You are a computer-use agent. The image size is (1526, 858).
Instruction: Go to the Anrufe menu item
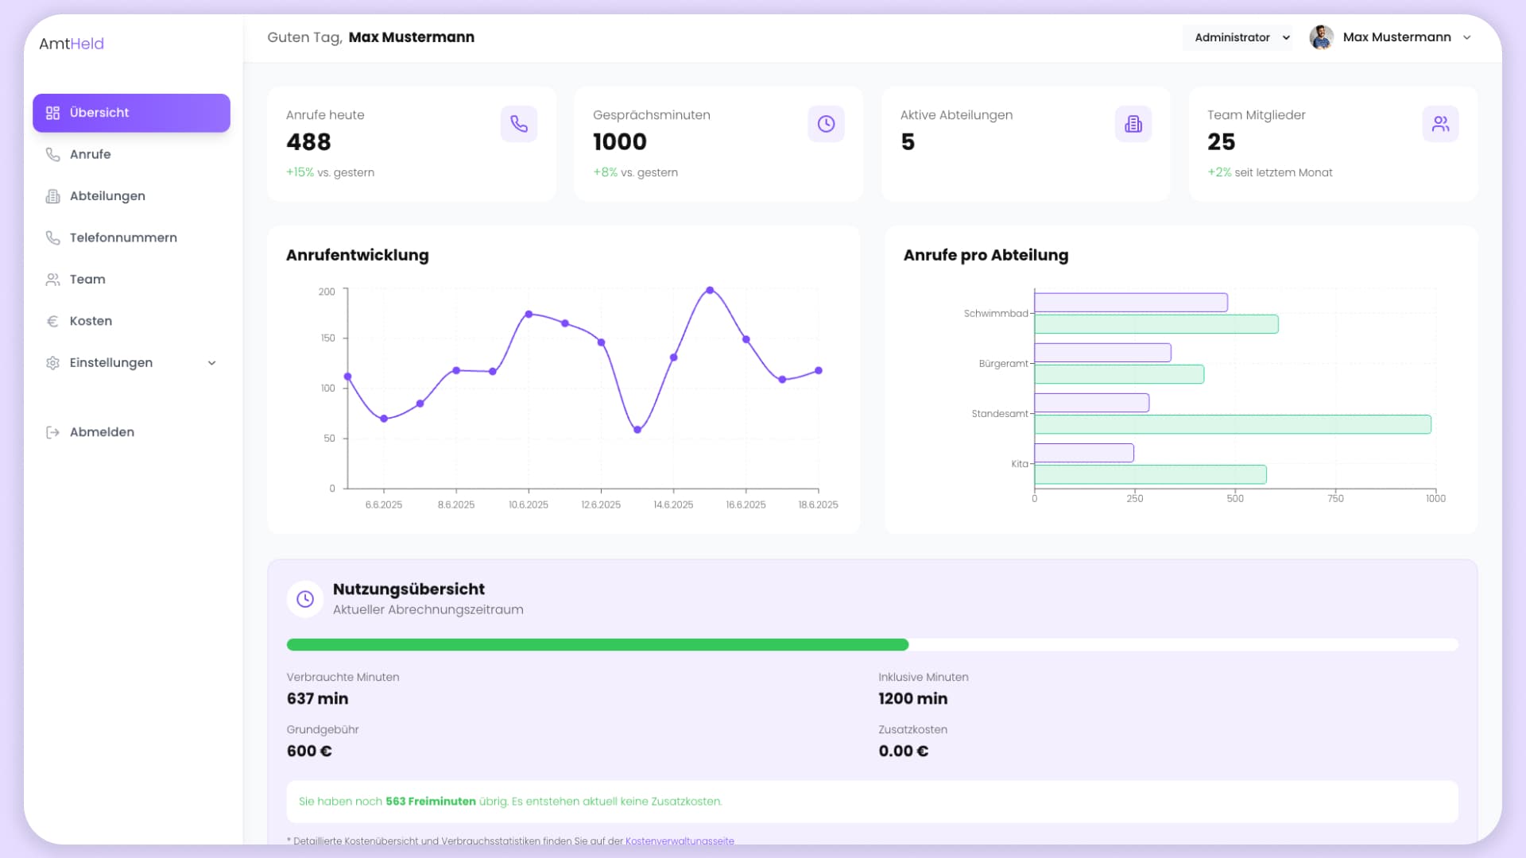point(90,154)
